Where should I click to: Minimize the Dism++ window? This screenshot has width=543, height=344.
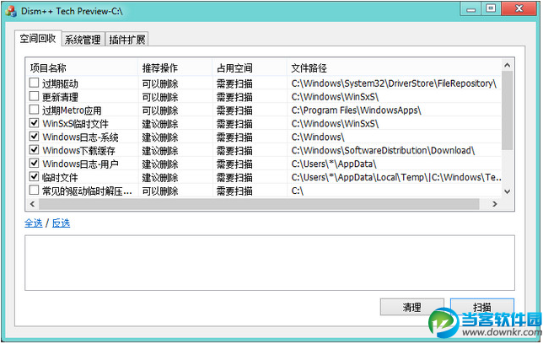click(471, 8)
